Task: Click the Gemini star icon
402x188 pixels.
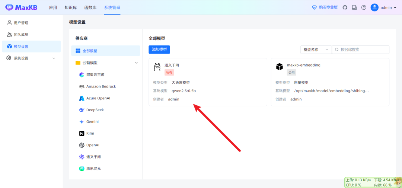Action: coord(82,122)
